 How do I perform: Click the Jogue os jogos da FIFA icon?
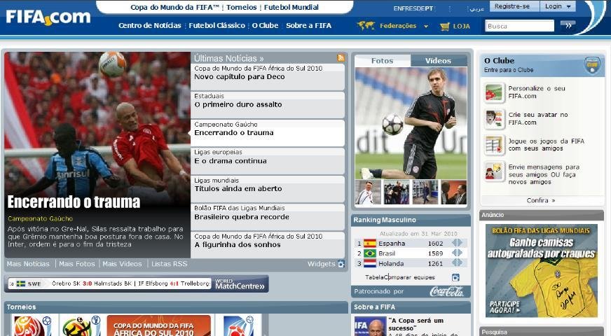(x=494, y=145)
